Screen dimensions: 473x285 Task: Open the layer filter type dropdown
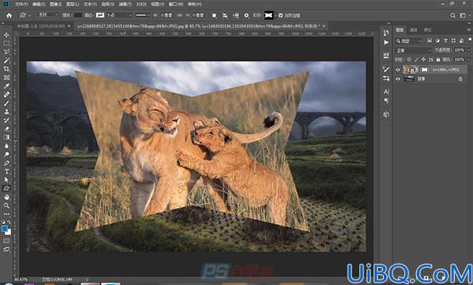click(x=409, y=41)
